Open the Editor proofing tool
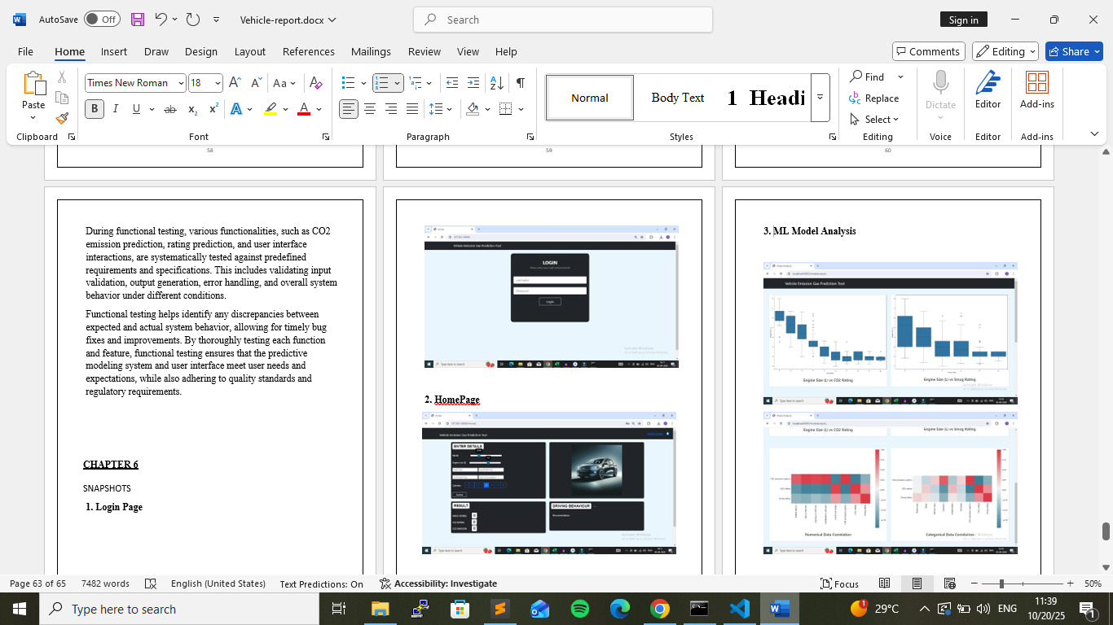The height and width of the screenshot is (625, 1113). [988, 90]
